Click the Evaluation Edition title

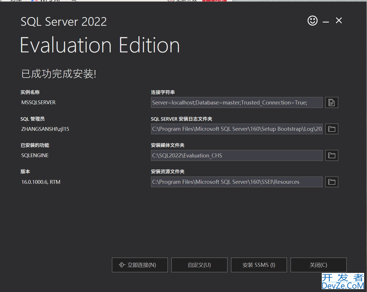(100, 45)
